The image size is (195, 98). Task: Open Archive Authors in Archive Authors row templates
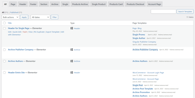coord(140,61)
